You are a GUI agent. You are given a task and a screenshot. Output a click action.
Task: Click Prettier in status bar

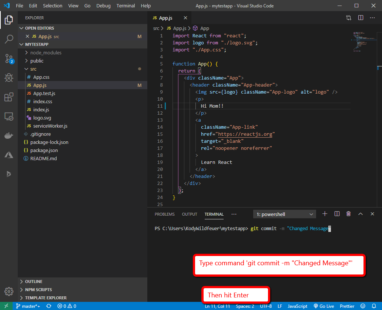coord(347,306)
